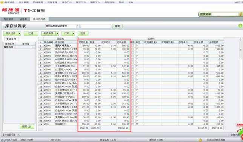Tick the 停用 checkbox for row A05009
The image size is (243, 142).
tap(132, 73)
